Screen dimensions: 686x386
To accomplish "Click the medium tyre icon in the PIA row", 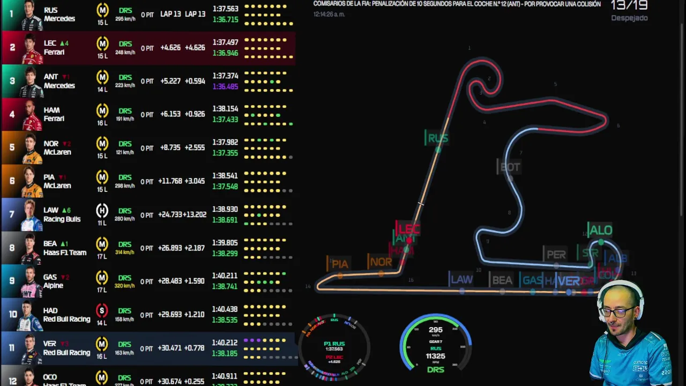I will click(102, 177).
